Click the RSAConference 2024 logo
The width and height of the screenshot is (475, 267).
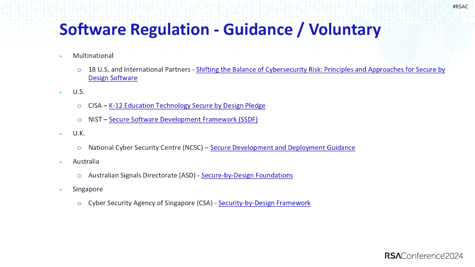coord(424,256)
